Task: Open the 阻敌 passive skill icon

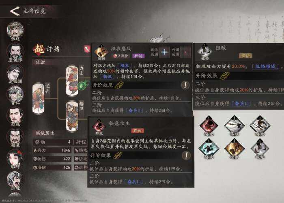Action: point(204,52)
